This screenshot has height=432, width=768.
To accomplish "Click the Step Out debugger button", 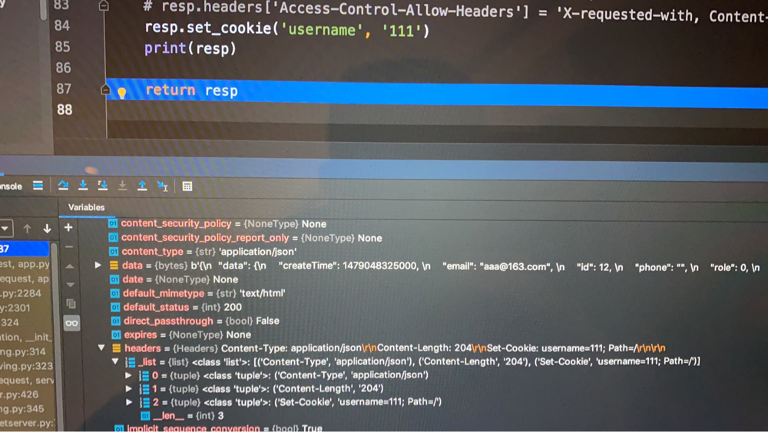I will (142, 186).
